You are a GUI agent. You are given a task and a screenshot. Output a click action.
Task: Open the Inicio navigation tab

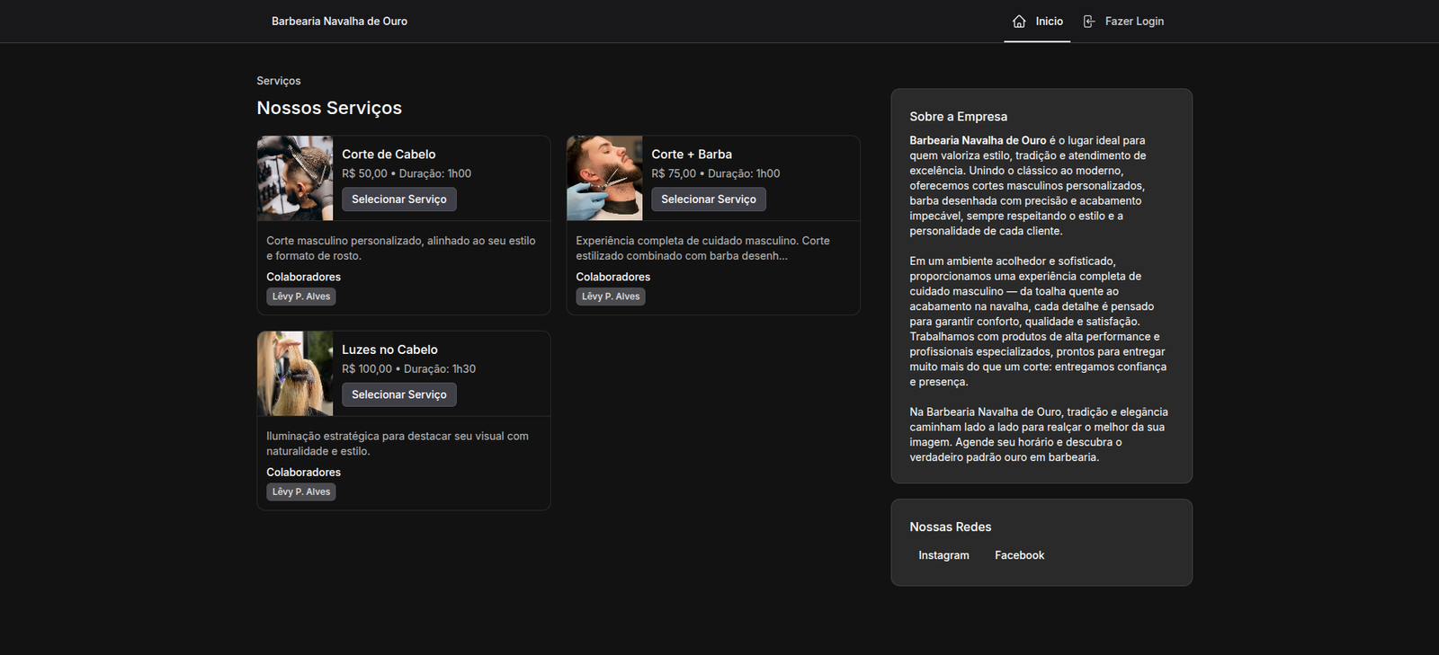[1049, 22]
